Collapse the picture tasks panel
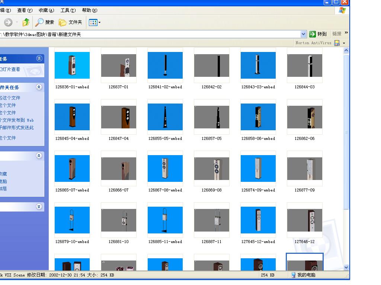This screenshot has width=381, height=285. (x=39, y=58)
